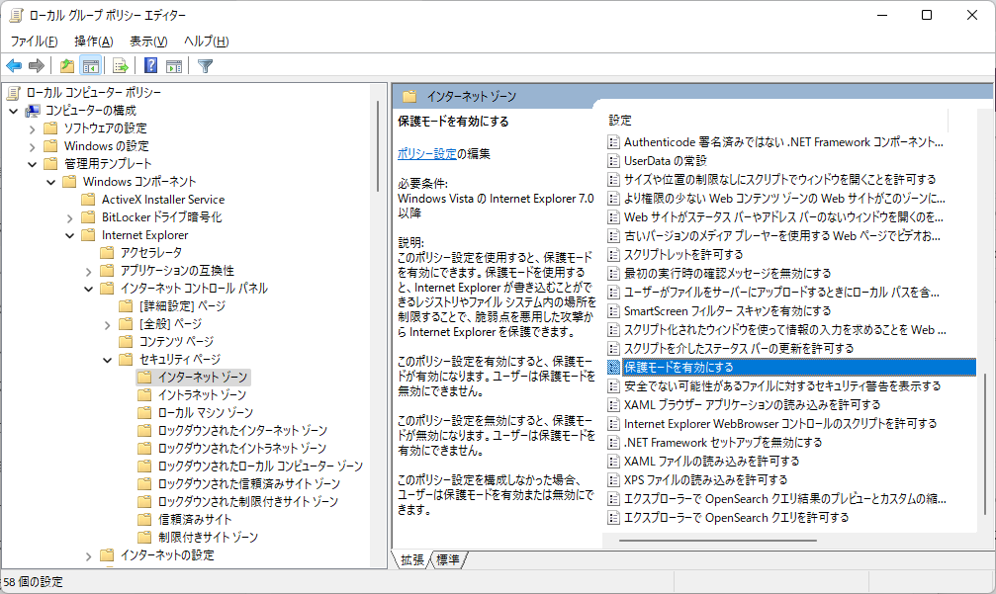Image resolution: width=996 pixels, height=594 pixels.
Task: Click the Up one level folder icon
Action: [x=66, y=65]
